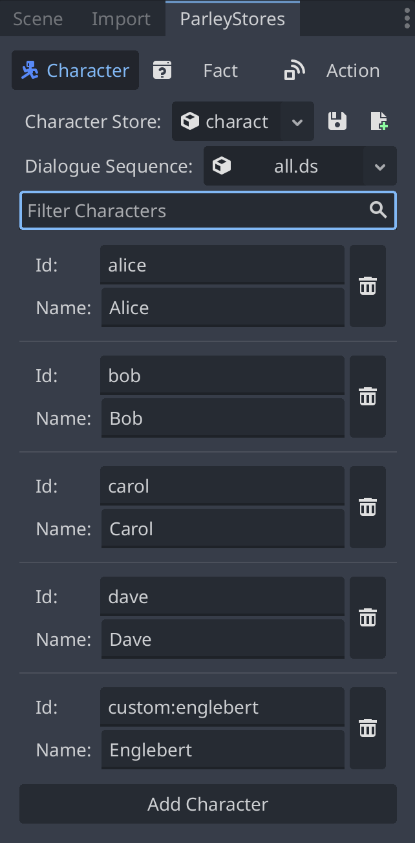
Task: Delete carol using her trash icon
Action: (x=367, y=507)
